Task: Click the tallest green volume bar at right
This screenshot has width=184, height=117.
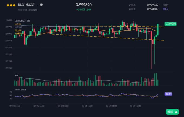Action: click(156, 79)
